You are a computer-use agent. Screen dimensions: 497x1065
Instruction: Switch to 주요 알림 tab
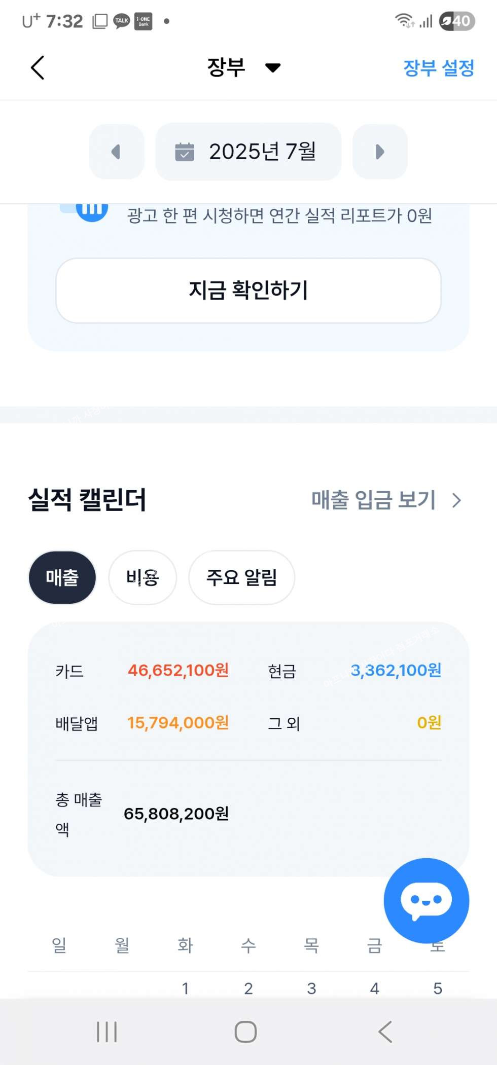(241, 577)
